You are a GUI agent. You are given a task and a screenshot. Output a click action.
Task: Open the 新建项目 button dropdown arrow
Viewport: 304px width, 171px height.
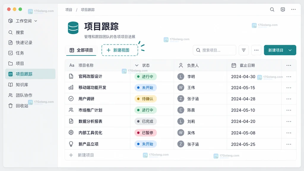point(290,50)
